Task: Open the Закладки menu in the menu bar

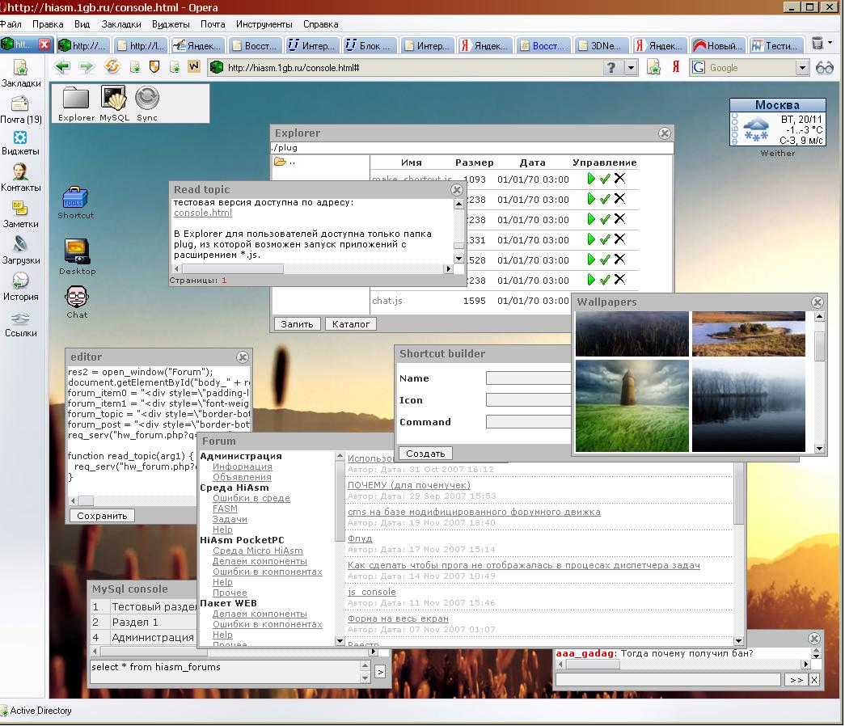Action: (121, 24)
